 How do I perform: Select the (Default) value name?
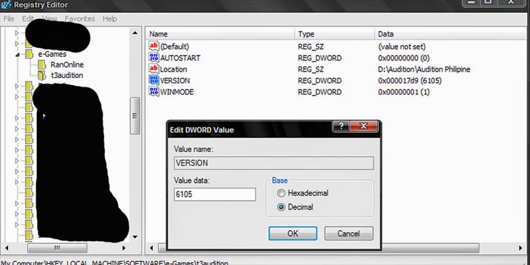point(174,46)
